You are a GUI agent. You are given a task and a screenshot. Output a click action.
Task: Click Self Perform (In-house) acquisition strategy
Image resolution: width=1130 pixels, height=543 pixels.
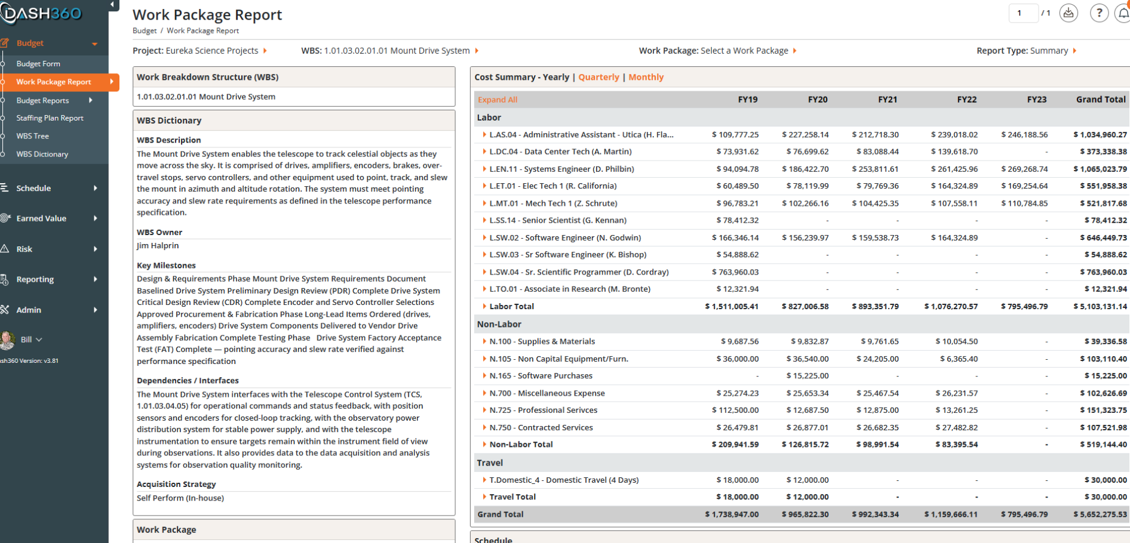180,498
